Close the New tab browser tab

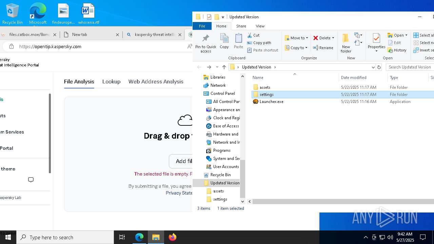coord(118,35)
